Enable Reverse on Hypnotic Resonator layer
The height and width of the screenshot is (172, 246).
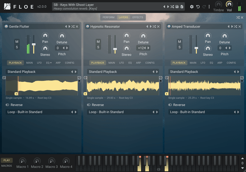pos(95,105)
